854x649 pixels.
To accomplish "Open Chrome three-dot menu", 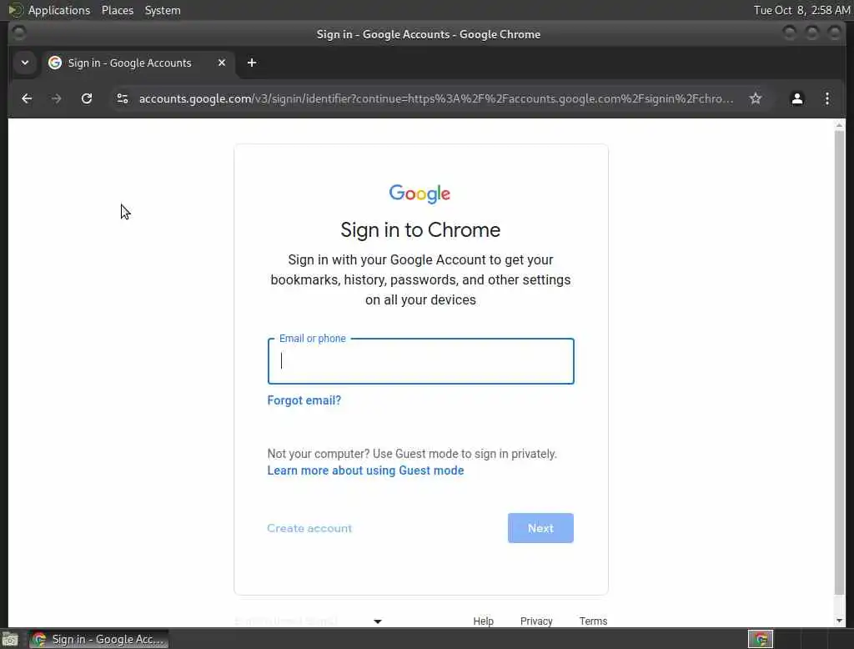I will 826,98.
